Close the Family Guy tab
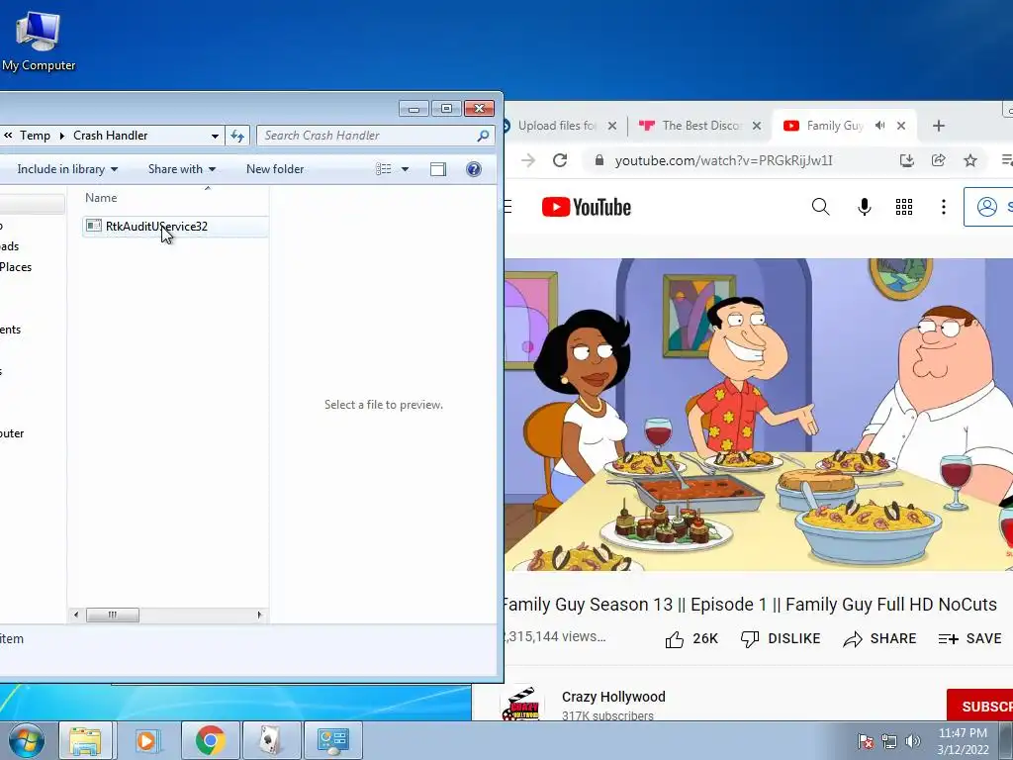This screenshot has width=1013, height=760. point(901,126)
